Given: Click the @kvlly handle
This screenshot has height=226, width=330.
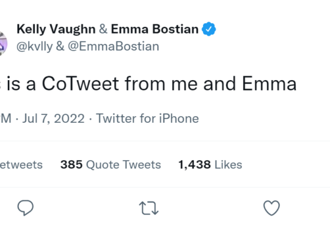Looking at the screenshot, I should coord(35,46).
